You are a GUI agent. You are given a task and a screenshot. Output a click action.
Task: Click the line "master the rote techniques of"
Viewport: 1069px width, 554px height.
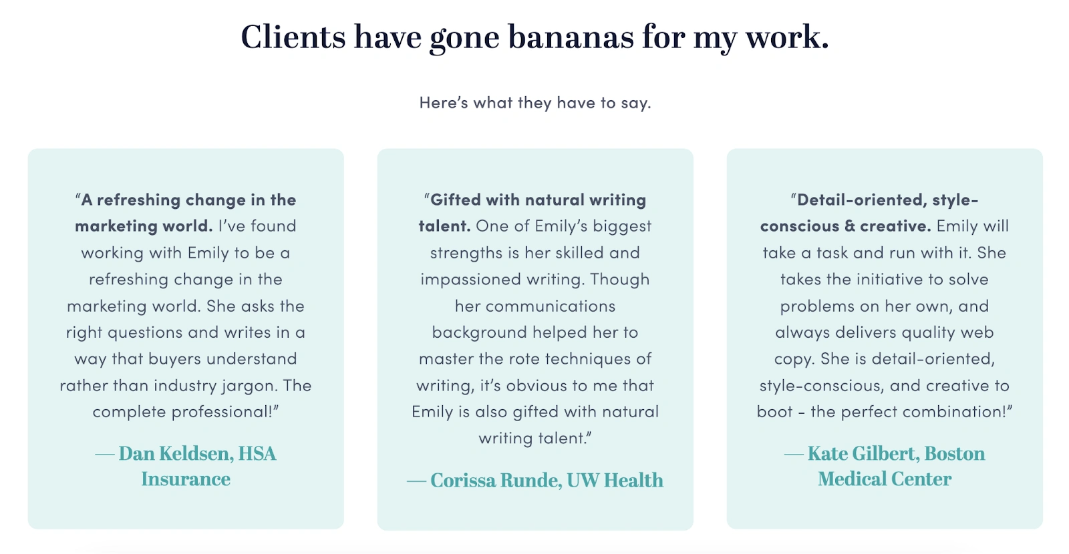(x=534, y=359)
